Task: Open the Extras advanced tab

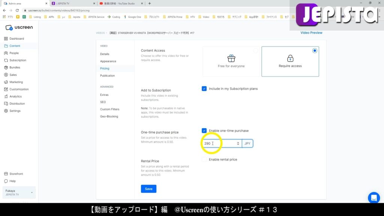Action: (104, 95)
